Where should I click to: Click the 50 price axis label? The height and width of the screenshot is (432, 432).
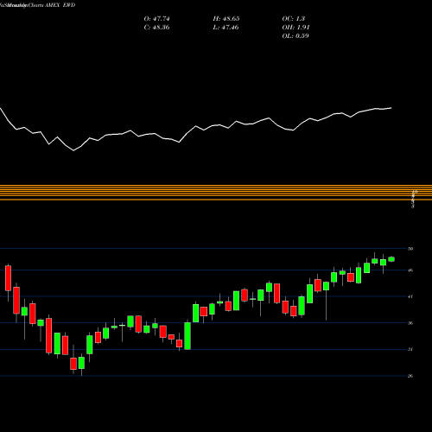[410, 249]
